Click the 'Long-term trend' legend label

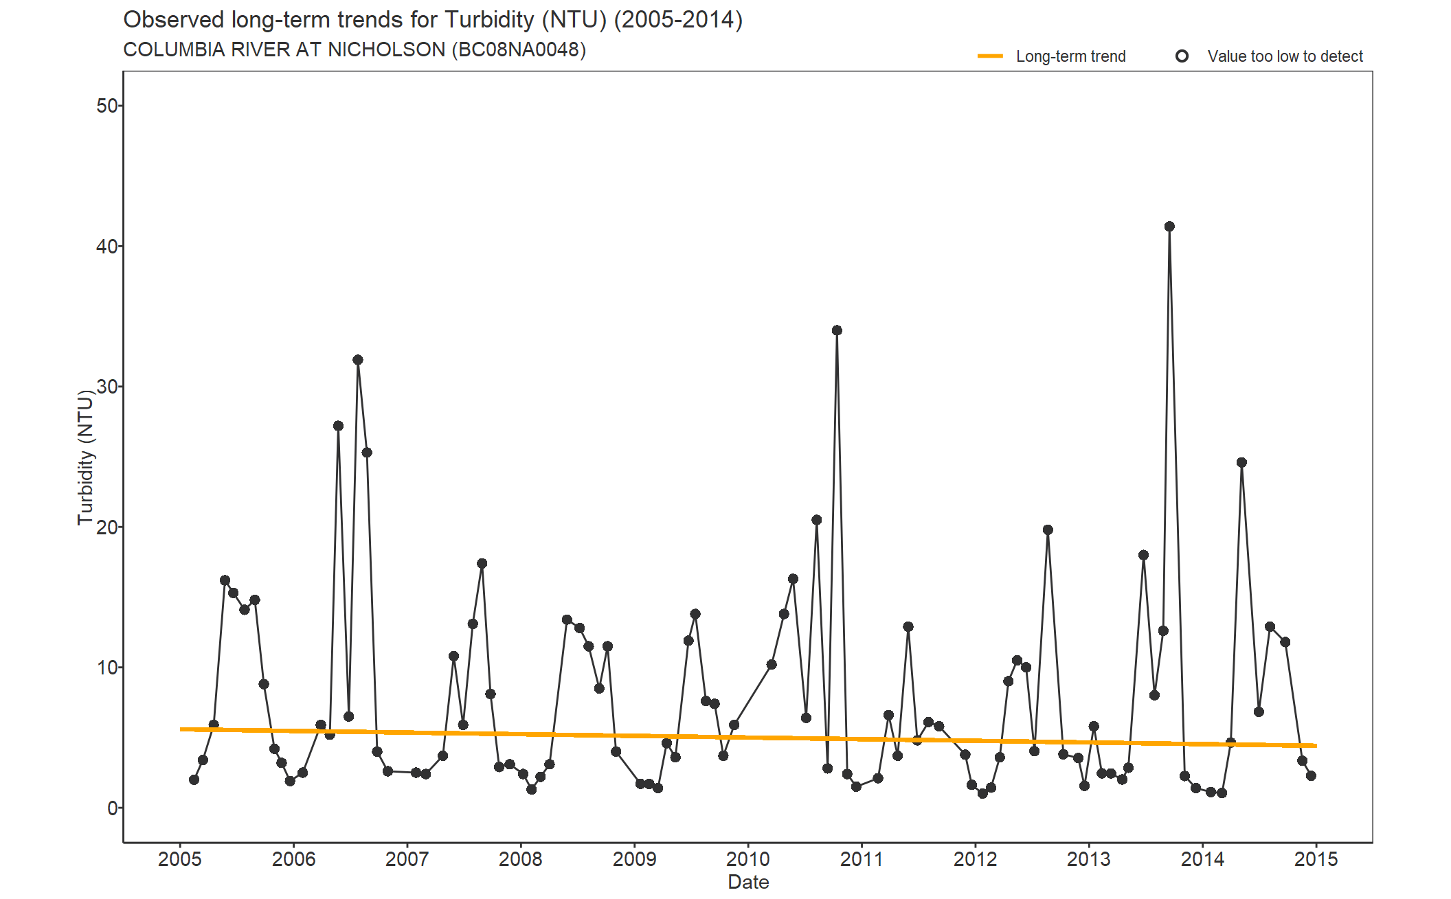point(1070,56)
